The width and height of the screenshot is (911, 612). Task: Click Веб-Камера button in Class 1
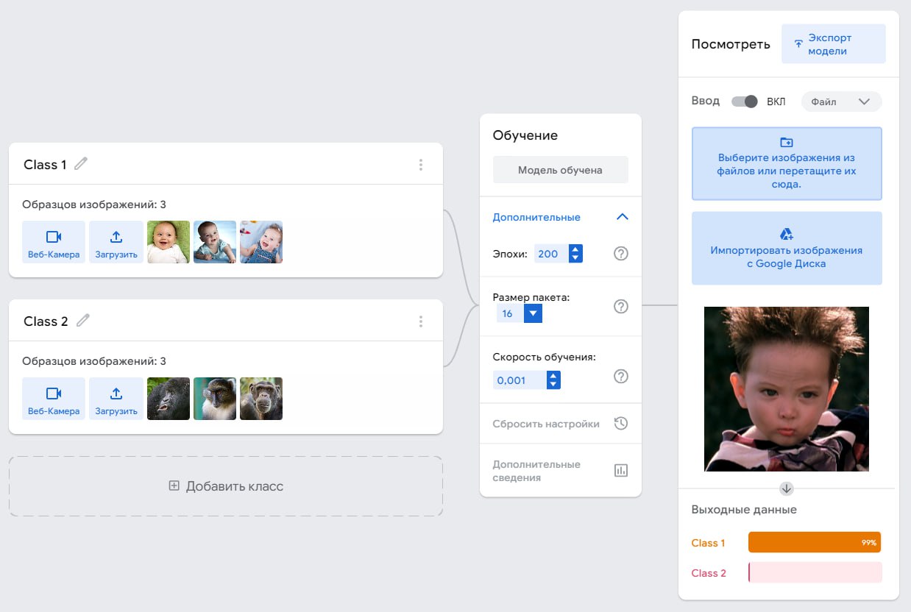[x=54, y=242]
